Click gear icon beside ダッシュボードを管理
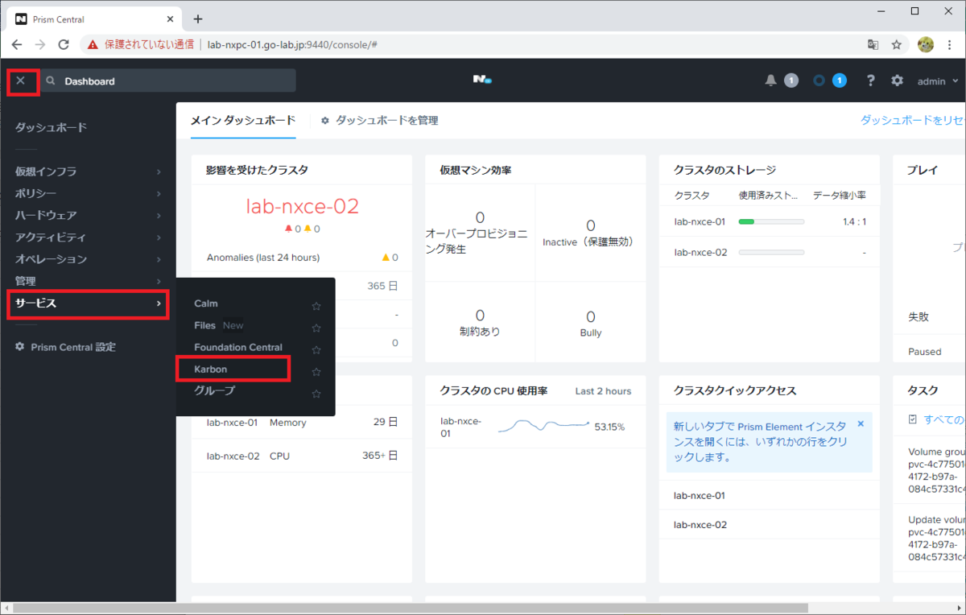The image size is (966, 615). point(325,121)
